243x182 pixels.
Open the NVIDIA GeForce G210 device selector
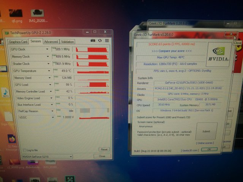point(47,157)
